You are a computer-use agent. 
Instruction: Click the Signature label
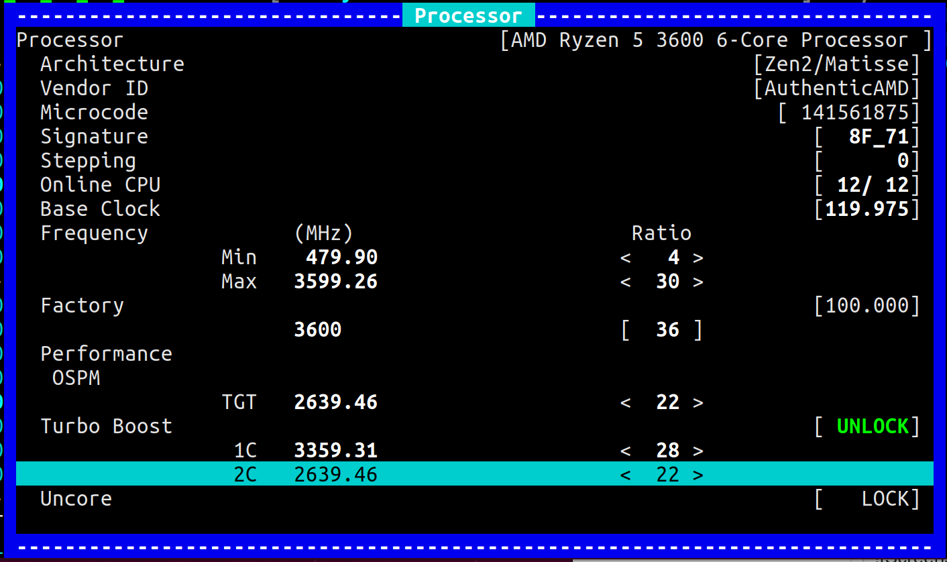tap(95, 137)
